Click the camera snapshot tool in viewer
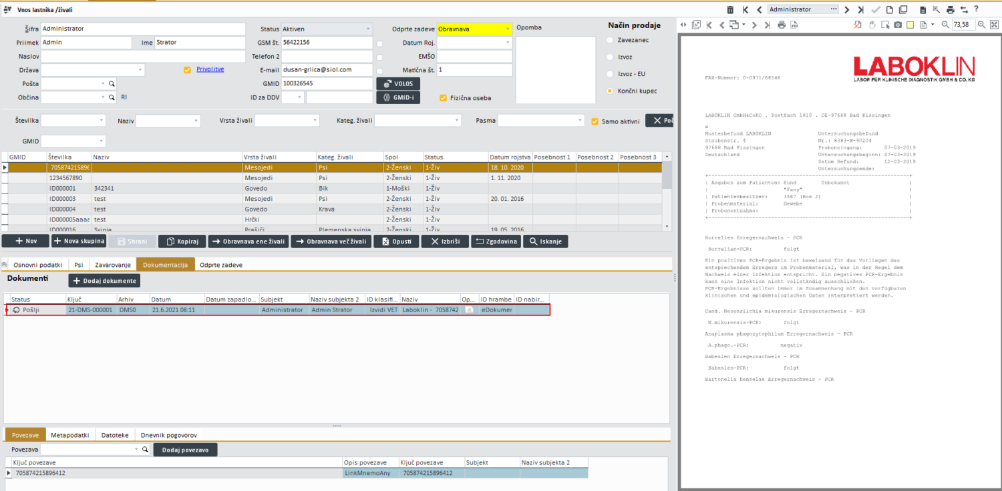Image resolution: width=1002 pixels, height=491 pixels. coord(898,25)
